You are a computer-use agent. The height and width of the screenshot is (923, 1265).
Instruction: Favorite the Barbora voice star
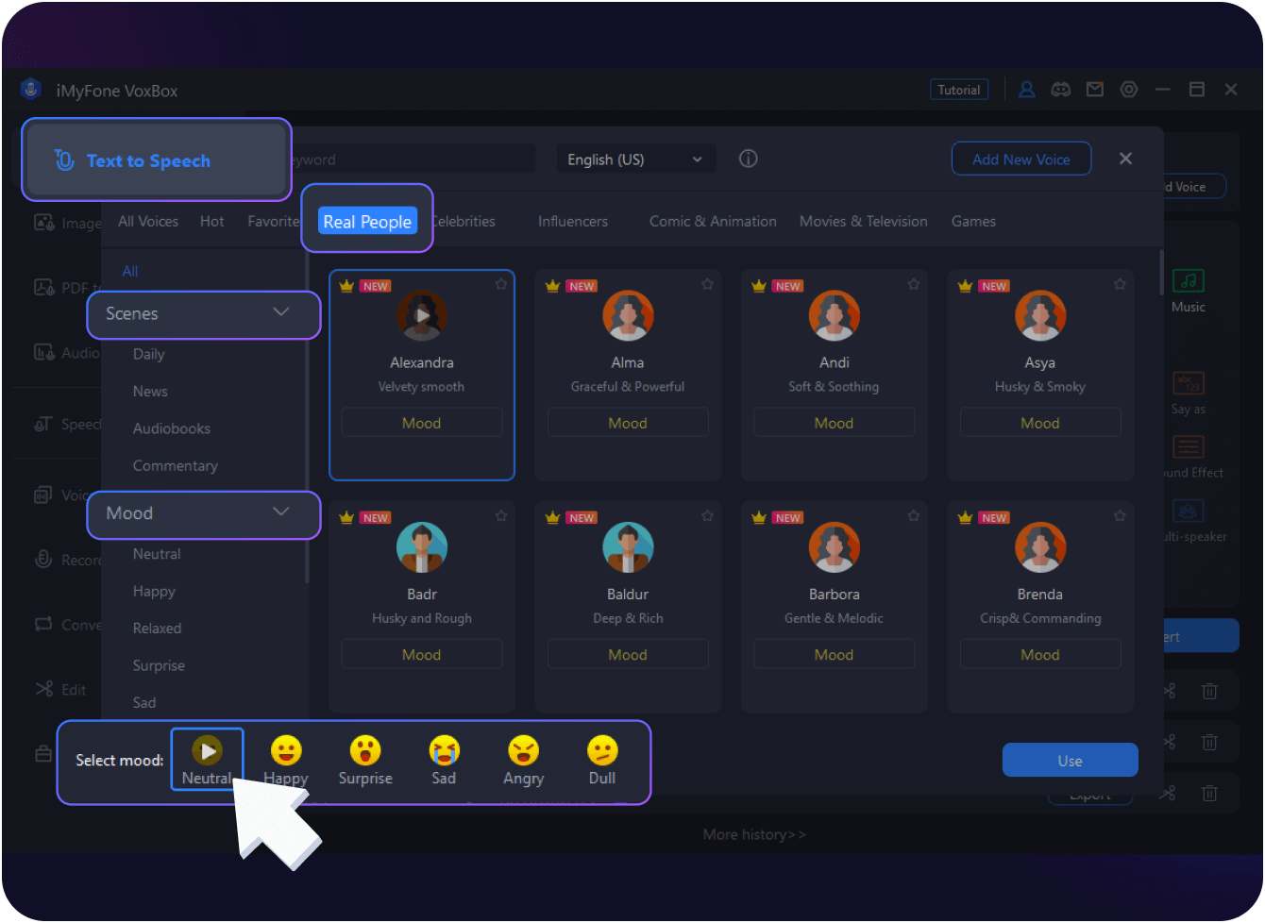[914, 516]
